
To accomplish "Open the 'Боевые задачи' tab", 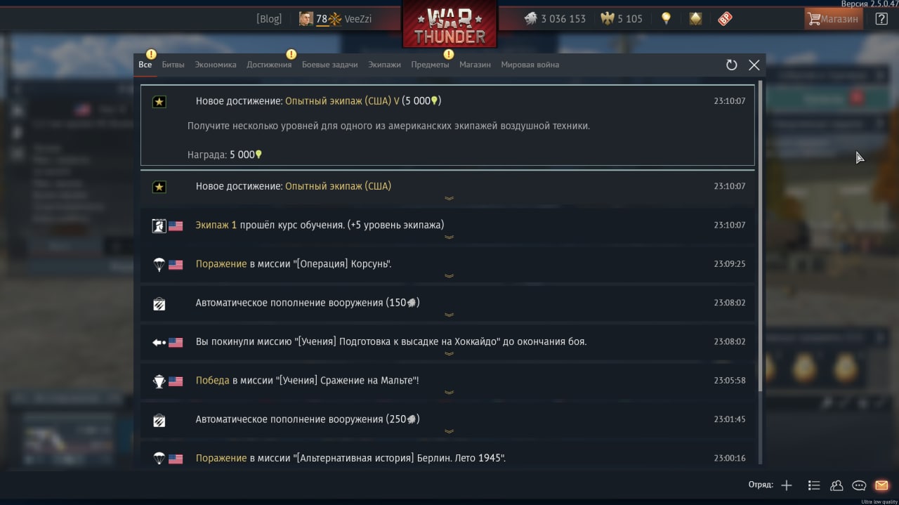I will click(329, 65).
